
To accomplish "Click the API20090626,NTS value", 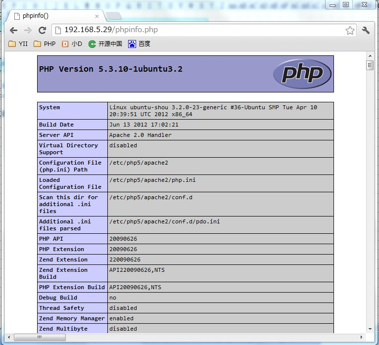I will 135,287.
